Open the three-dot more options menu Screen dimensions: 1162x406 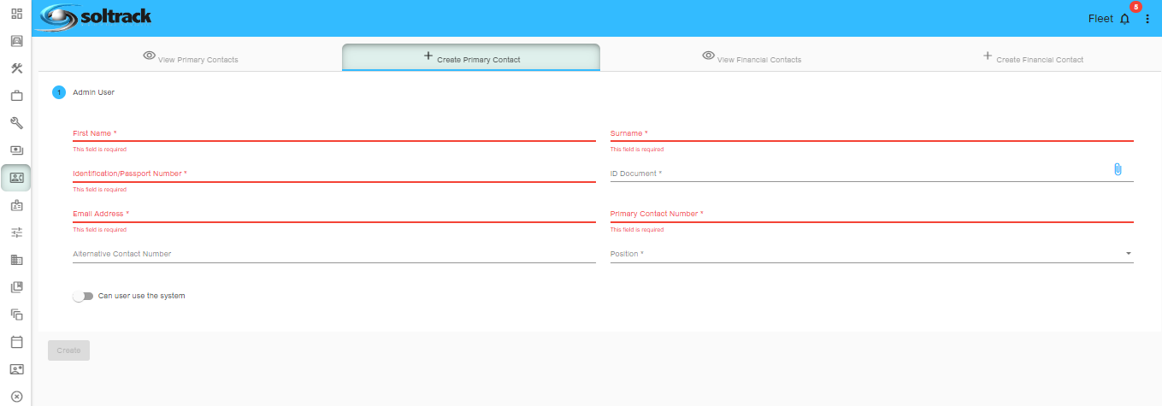pyautogui.click(x=1147, y=19)
